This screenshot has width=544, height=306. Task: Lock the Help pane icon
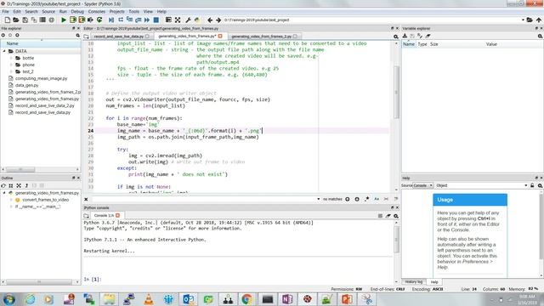tap(532, 185)
